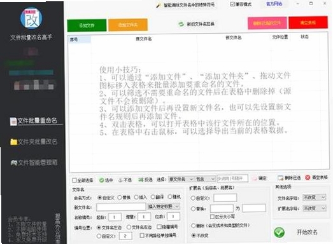Click the large green checkmark start icon
The height and width of the screenshot is (244, 333).
(x=280, y=233)
